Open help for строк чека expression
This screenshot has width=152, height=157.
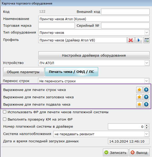coord(146,90)
